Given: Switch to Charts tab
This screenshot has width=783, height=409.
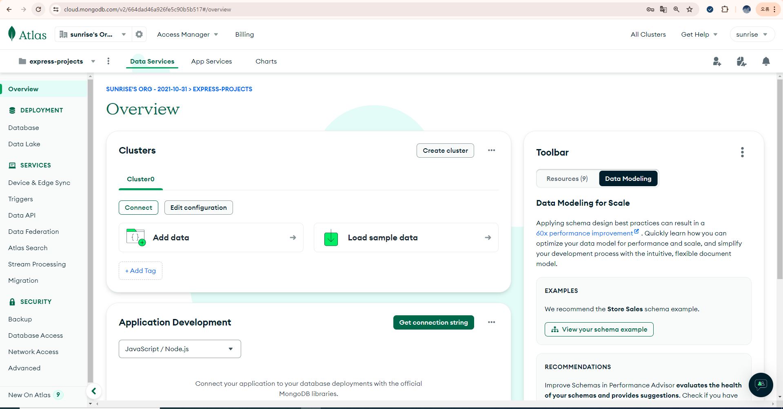Looking at the screenshot, I should click(x=266, y=62).
